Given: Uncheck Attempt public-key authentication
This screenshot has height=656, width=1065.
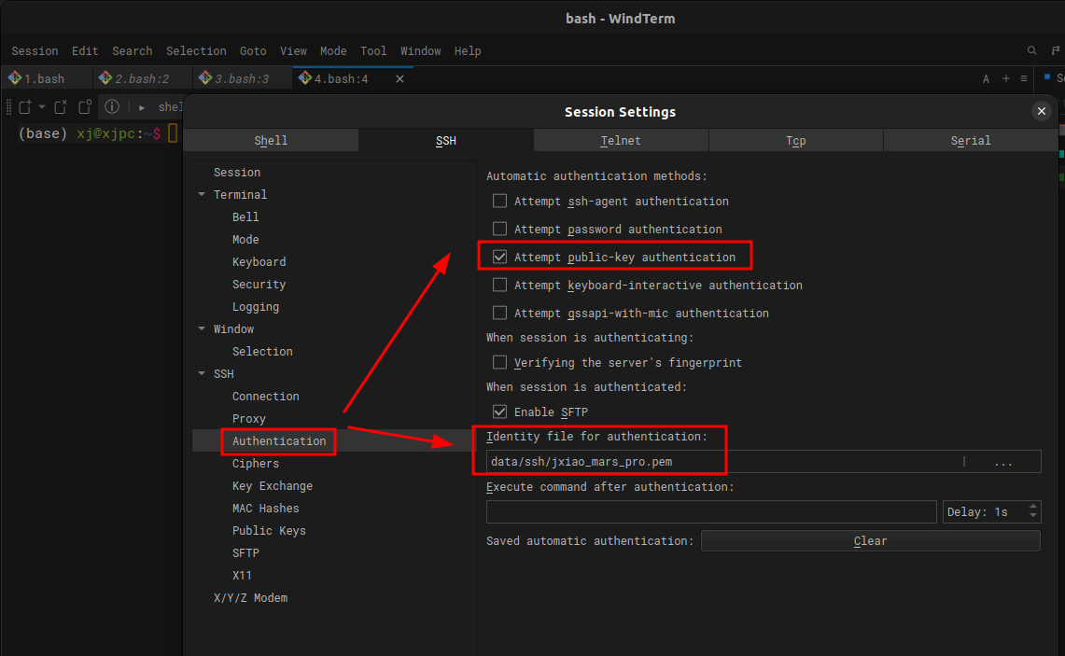Looking at the screenshot, I should click(x=499, y=256).
